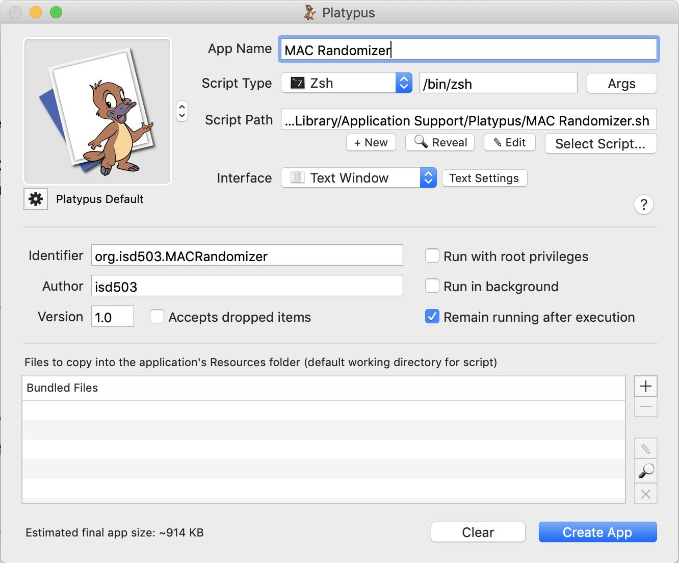Viewport: 679px width, 563px height.
Task: Click the Bundled Files column header
Action: [324, 388]
